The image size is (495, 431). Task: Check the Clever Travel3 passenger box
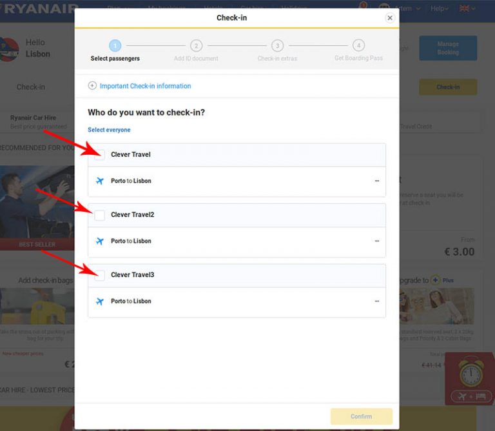(100, 276)
